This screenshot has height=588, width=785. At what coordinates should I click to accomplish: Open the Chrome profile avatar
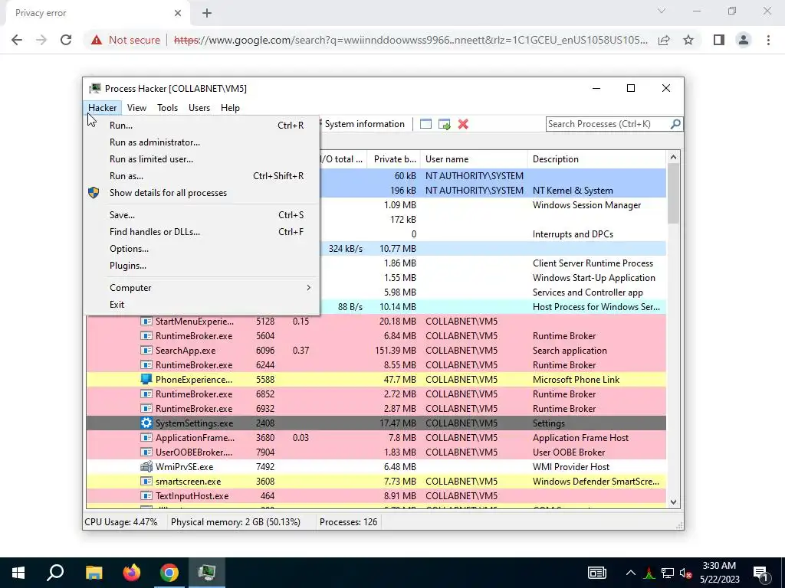(744, 40)
